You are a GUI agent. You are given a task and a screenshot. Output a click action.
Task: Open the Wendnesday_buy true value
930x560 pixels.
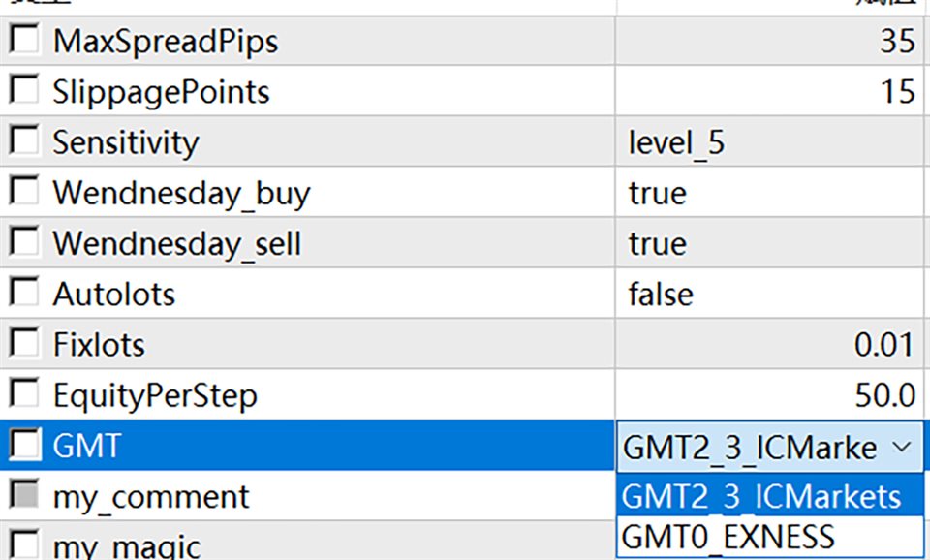658,193
